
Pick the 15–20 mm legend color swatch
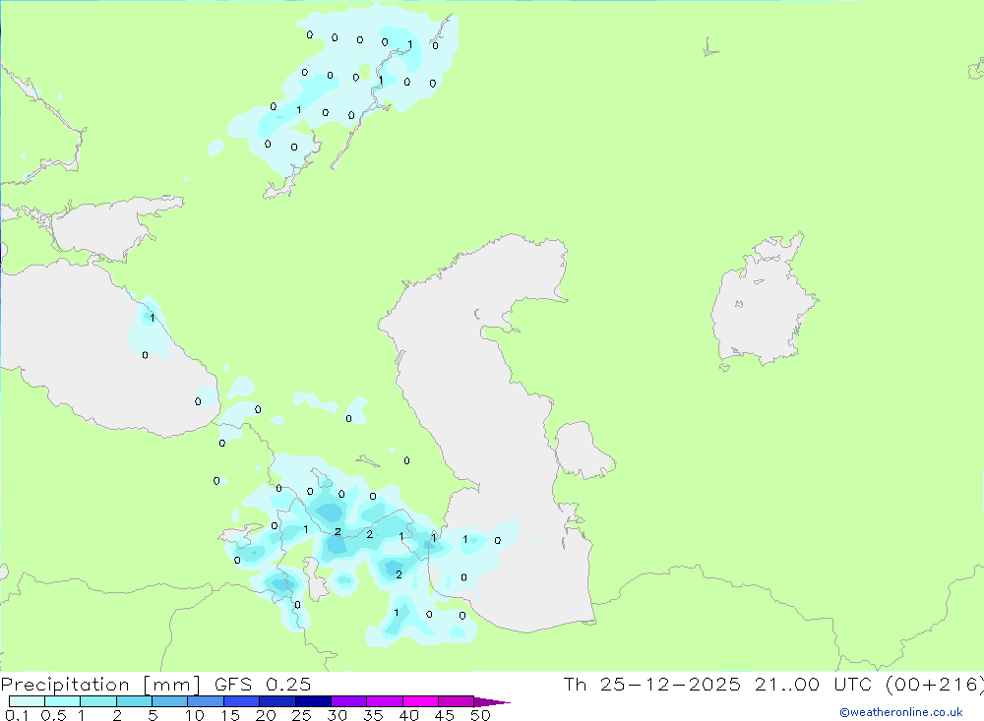[242, 701]
